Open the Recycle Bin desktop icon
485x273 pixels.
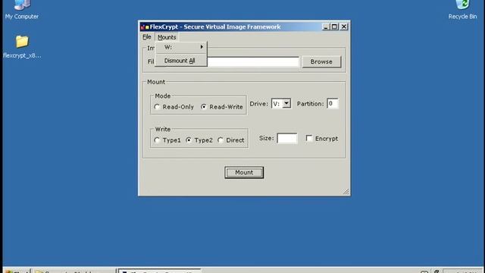point(462,9)
